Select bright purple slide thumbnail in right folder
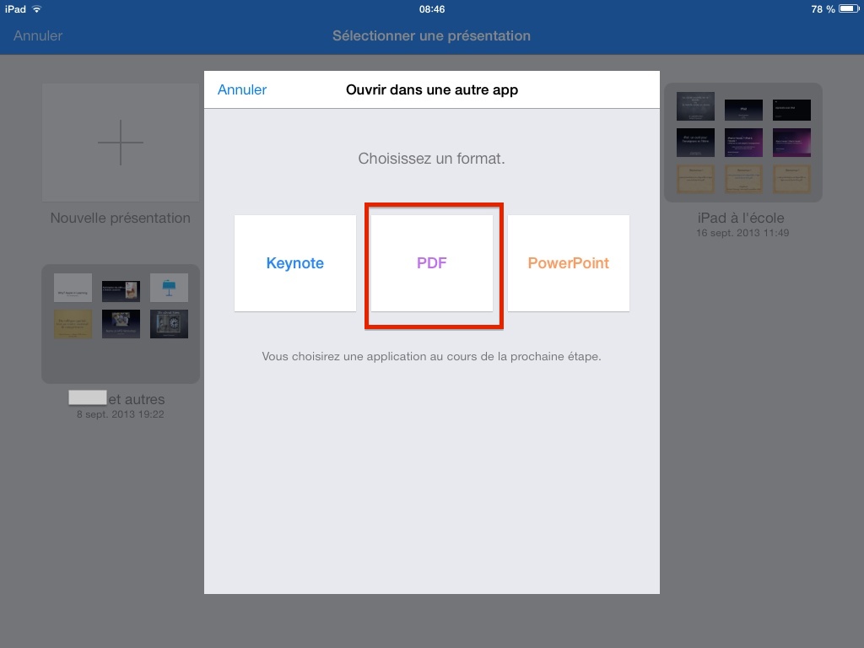Screen dimensions: 864x648 coord(791,142)
